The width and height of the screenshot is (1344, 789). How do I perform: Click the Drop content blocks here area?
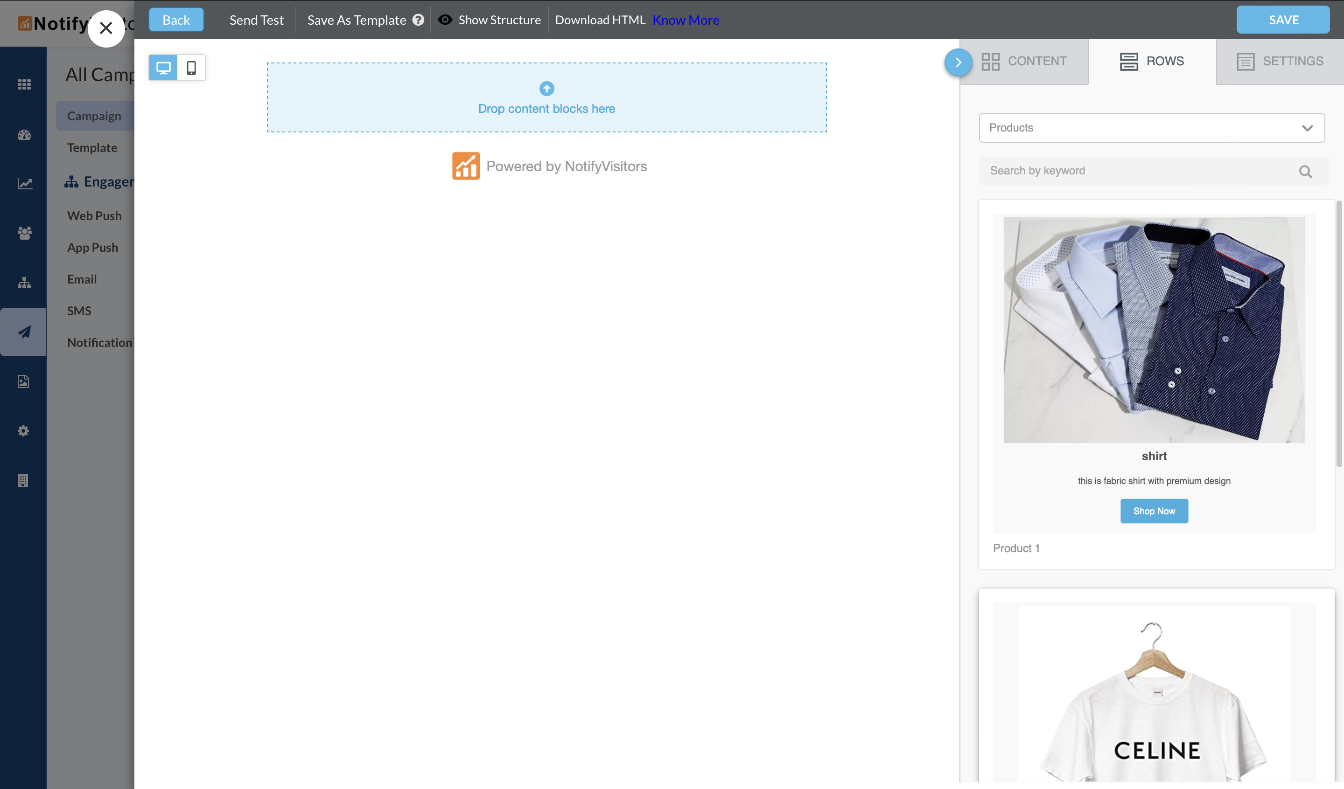click(x=546, y=97)
